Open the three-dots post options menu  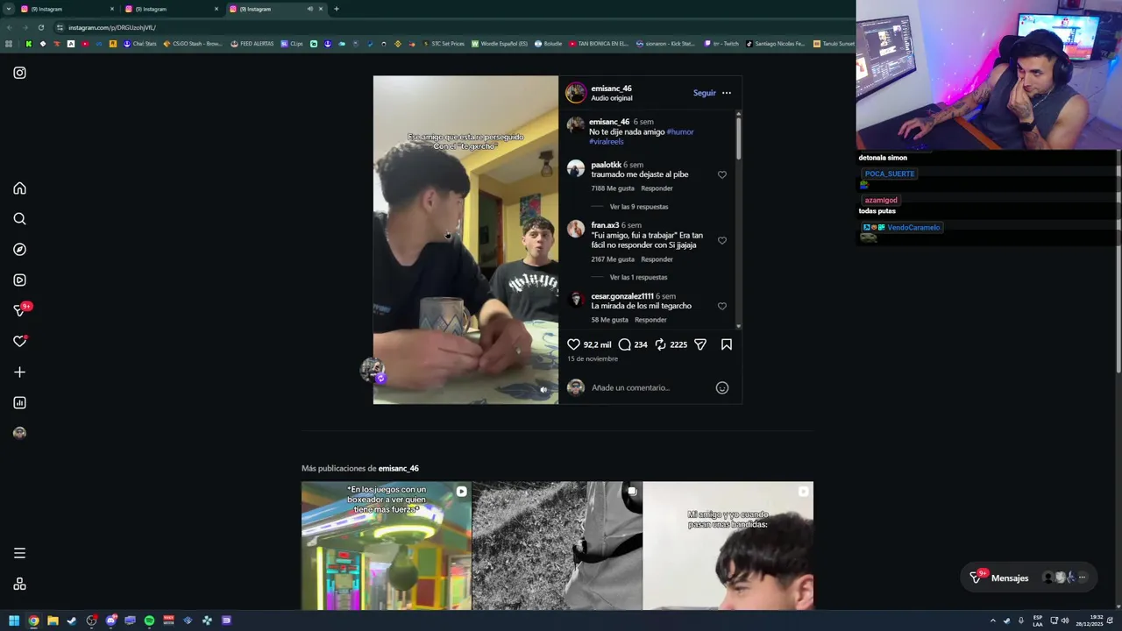[727, 93]
